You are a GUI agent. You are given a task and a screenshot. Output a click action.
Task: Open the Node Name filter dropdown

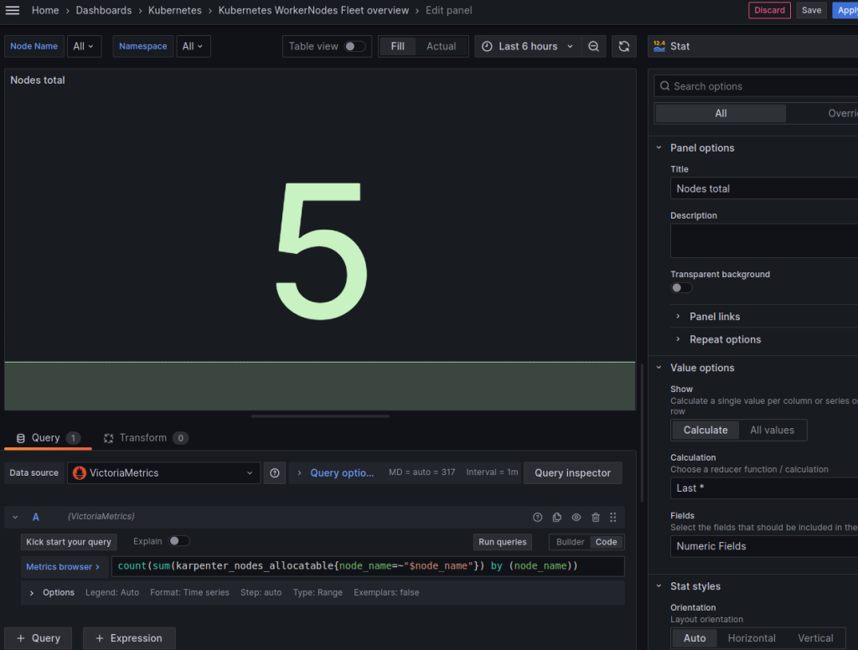pyautogui.click(x=84, y=46)
